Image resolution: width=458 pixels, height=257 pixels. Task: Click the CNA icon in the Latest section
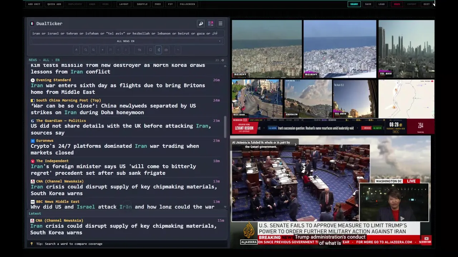(32, 221)
